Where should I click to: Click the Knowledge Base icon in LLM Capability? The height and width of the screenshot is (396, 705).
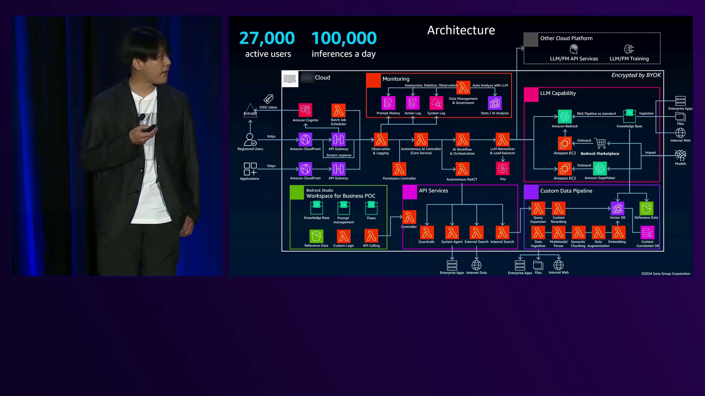pyautogui.click(x=629, y=116)
